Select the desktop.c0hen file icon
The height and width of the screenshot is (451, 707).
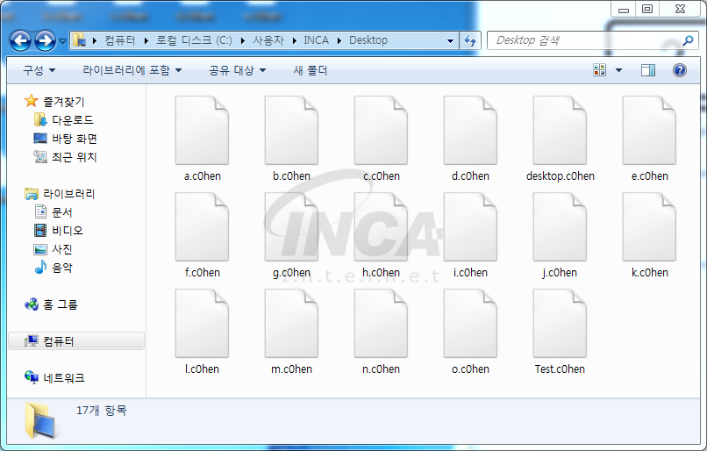click(560, 131)
